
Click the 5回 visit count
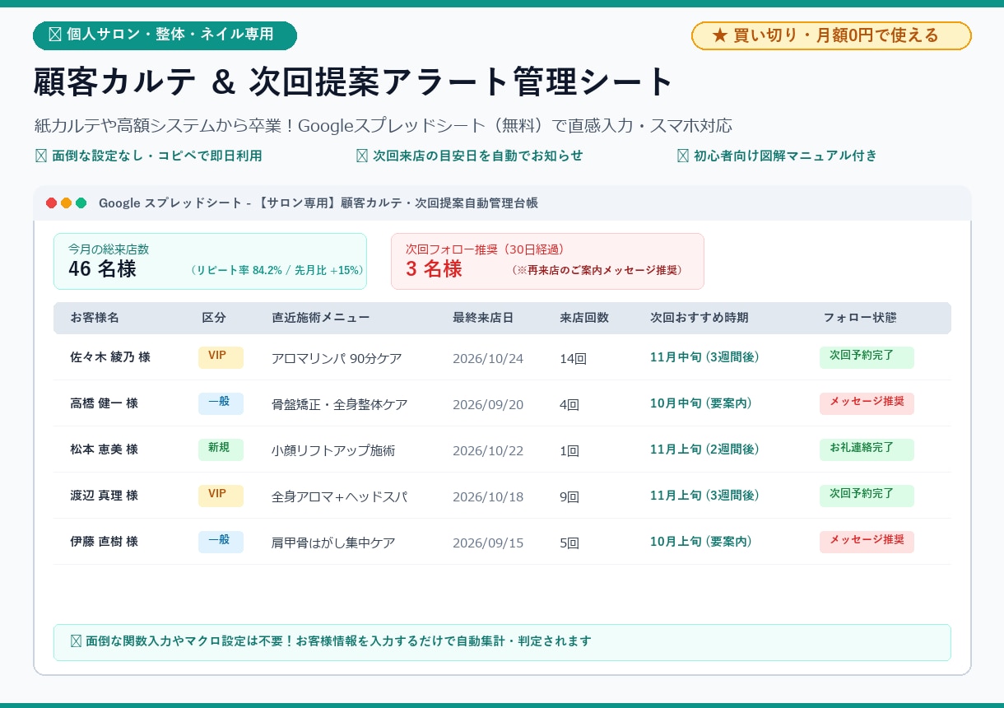point(569,543)
